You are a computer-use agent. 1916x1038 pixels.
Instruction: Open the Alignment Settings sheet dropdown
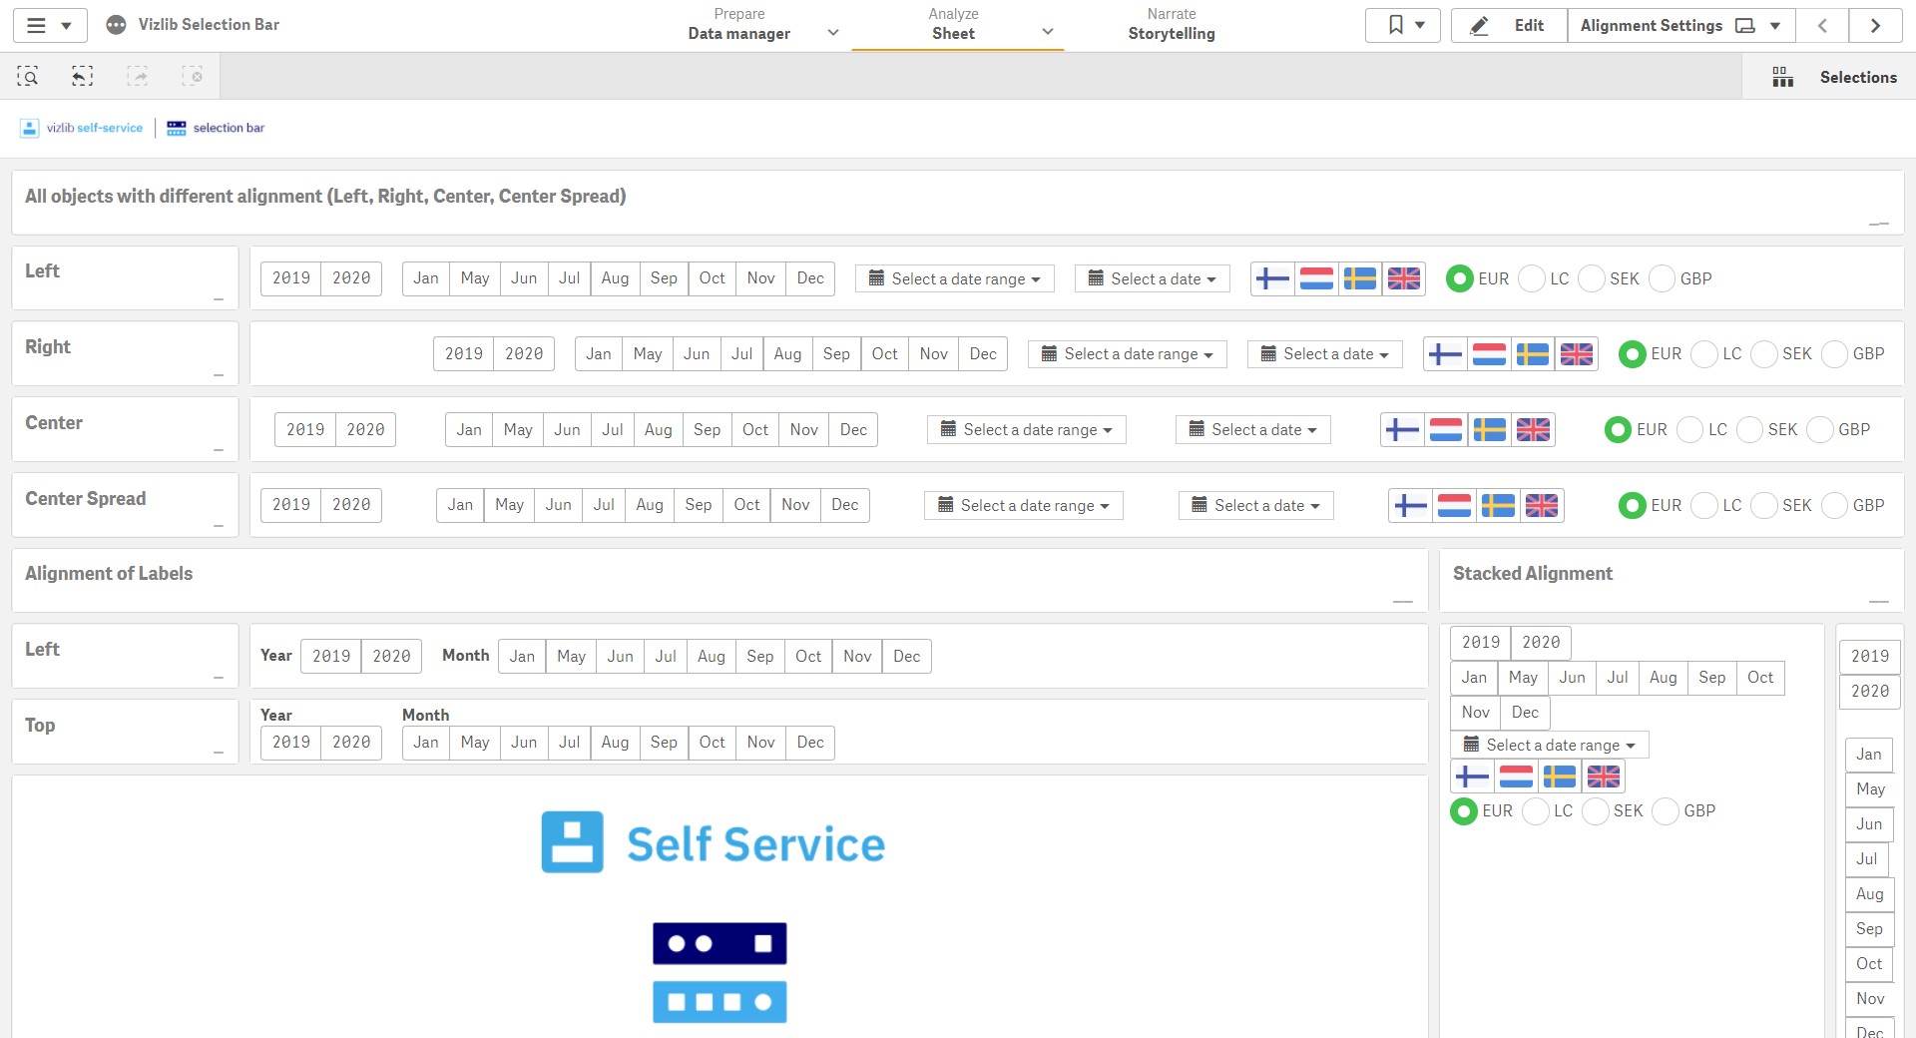(1680, 25)
